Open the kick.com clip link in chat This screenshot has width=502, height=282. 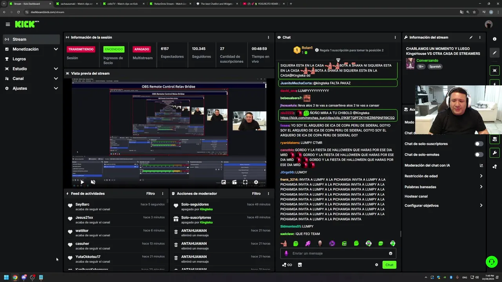point(337,118)
